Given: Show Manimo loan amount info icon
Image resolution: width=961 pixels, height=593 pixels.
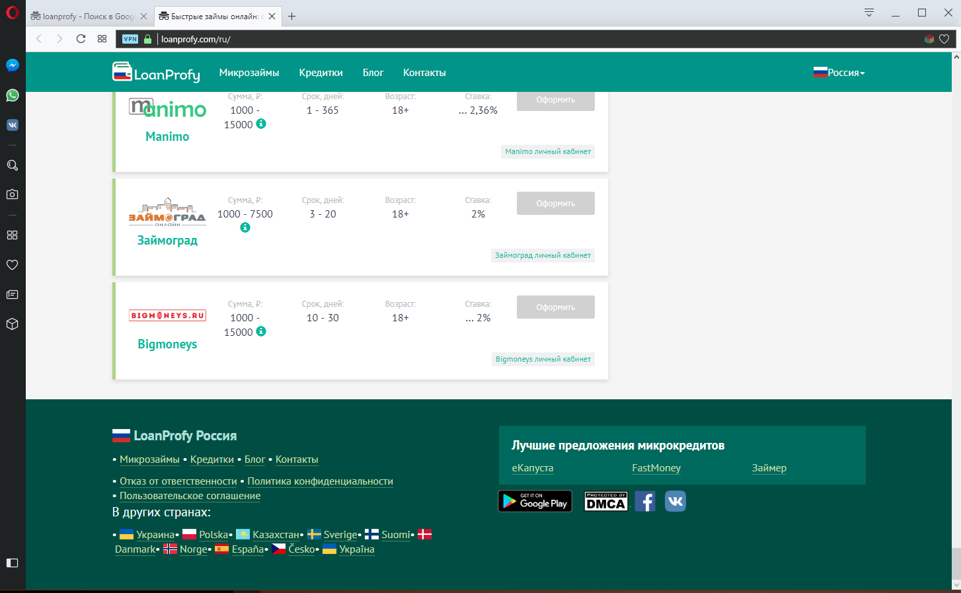Looking at the screenshot, I should pyautogui.click(x=261, y=124).
